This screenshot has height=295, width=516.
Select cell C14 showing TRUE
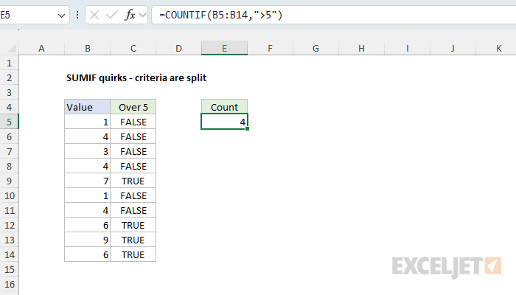click(x=133, y=254)
